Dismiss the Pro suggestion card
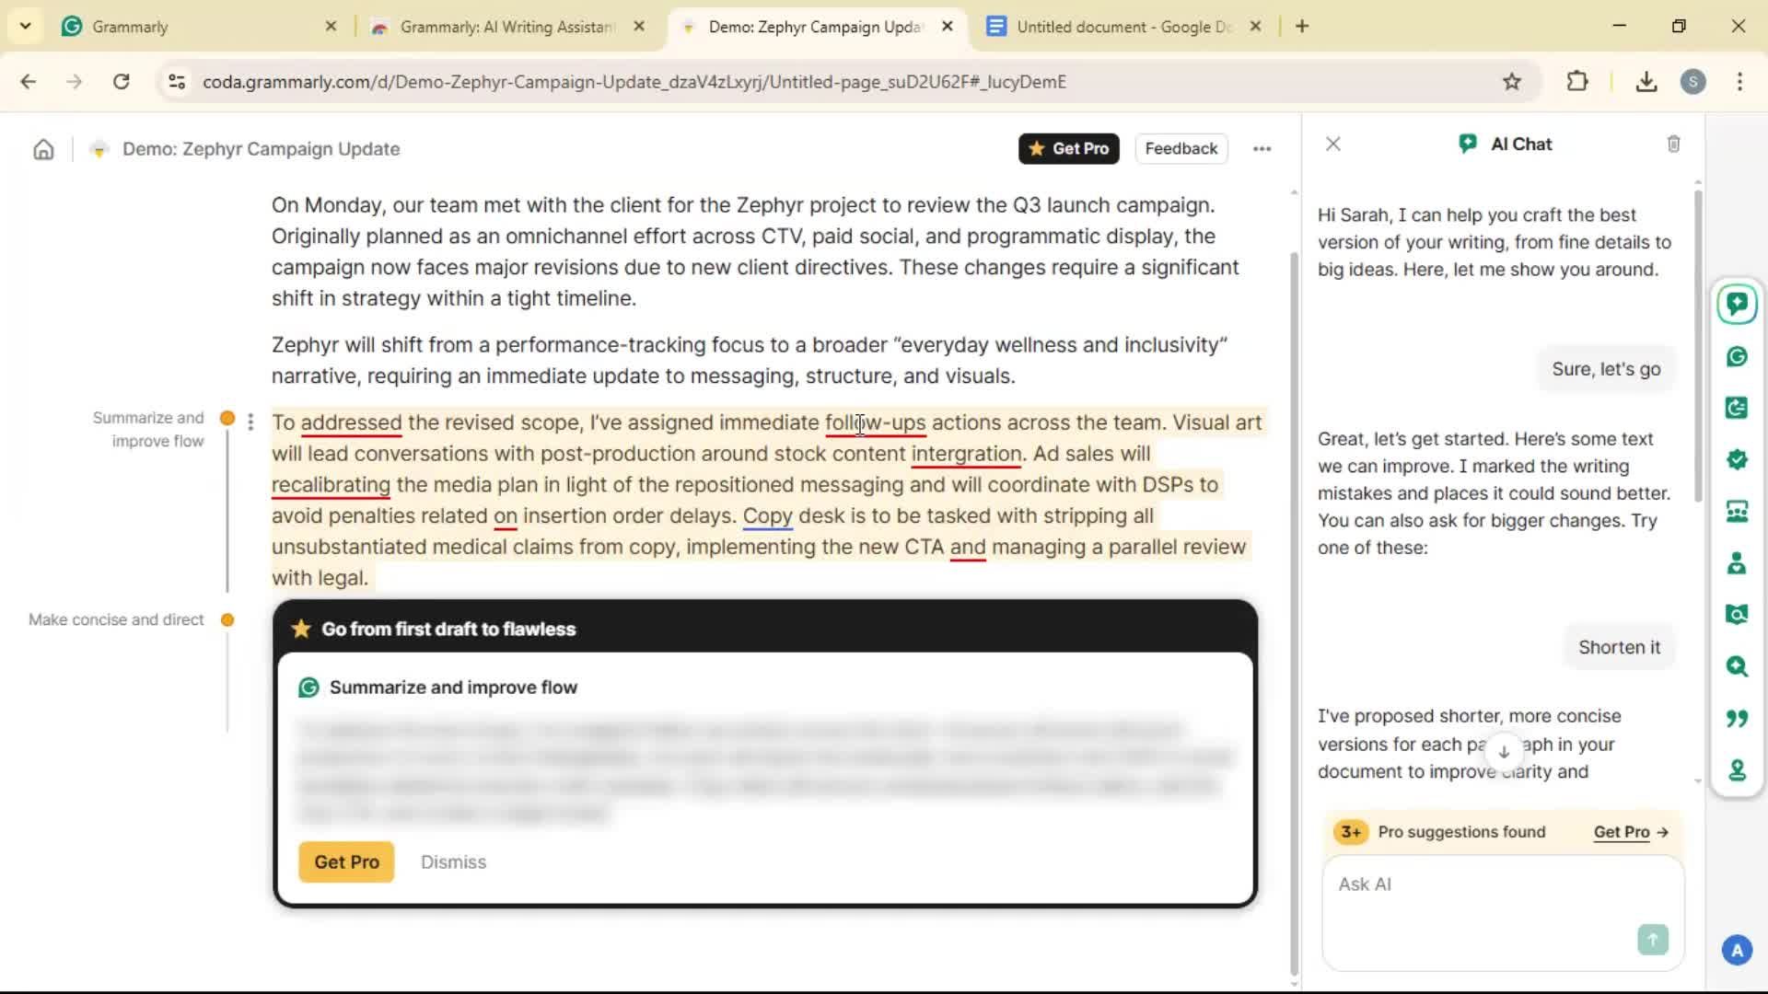 (x=453, y=862)
